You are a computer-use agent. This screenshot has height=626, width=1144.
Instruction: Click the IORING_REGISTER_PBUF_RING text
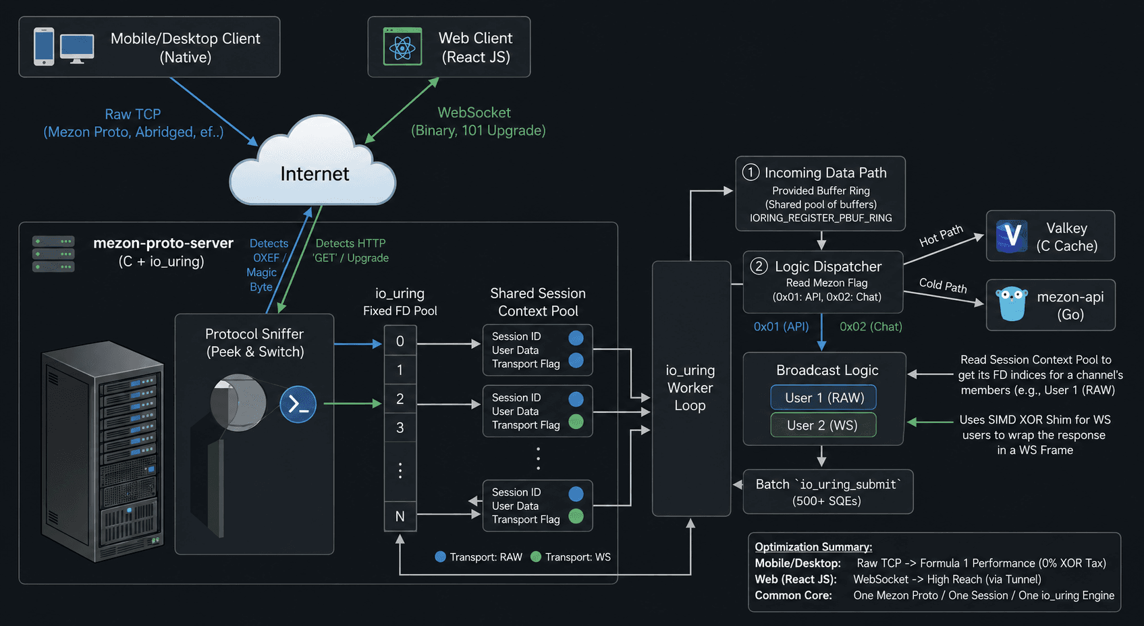coord(821,218)
